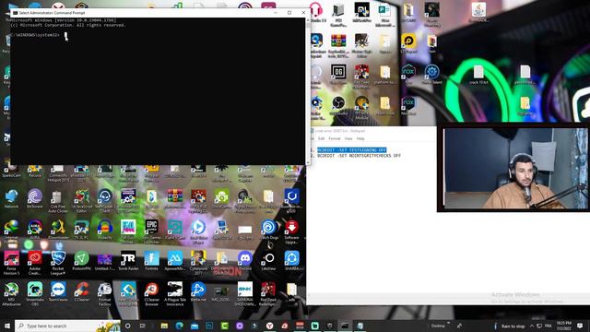This screenshot has width=590, height=332.
Task: Open the Java file icon on desktop
Action: click(478, 12)
